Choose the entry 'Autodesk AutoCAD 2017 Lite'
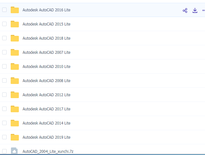The image size is (205, 155). [x=46, y=109]
